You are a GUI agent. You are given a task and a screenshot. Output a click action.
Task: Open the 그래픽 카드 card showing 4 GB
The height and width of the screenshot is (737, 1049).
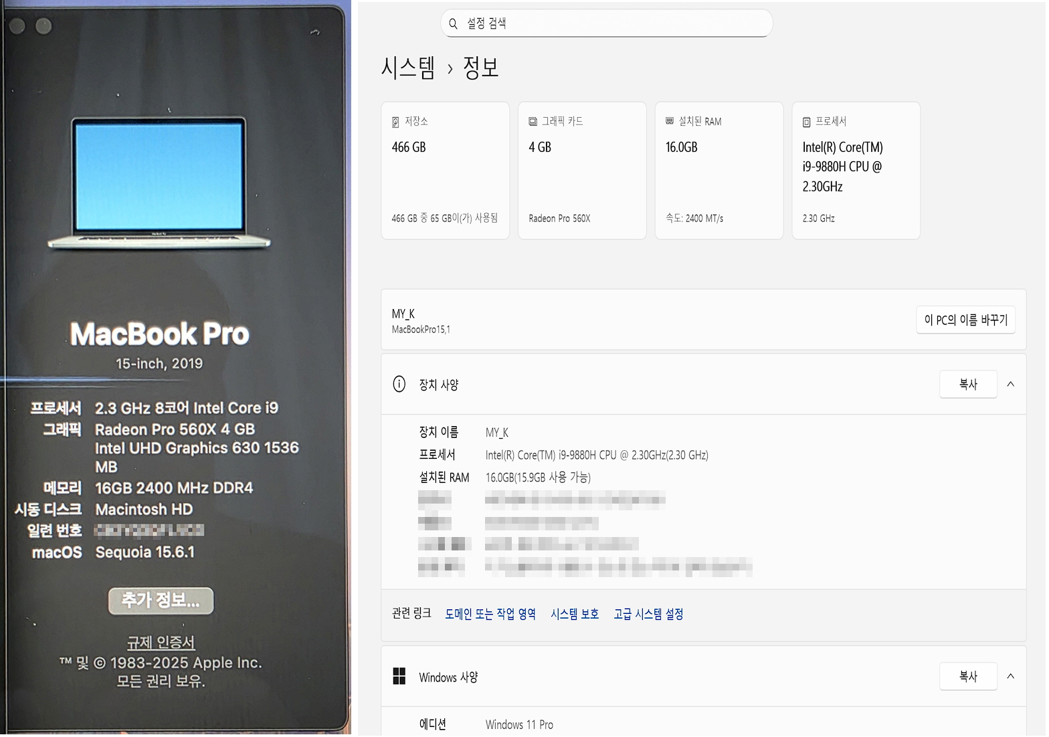point(582,171)
